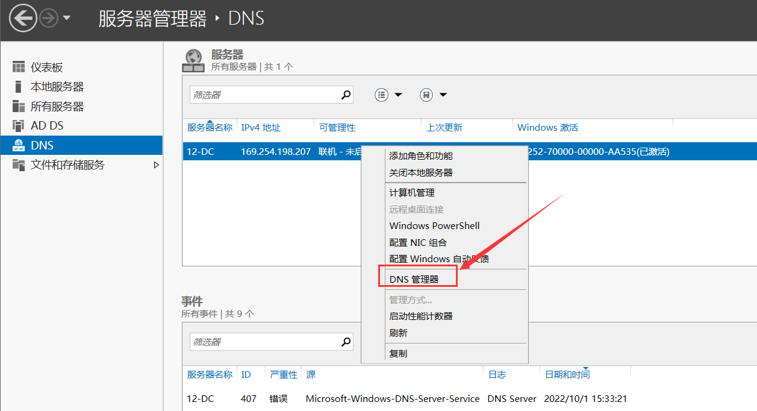Go back with the back arrow button
Screen dimensions: 757x411
click(x=23, y=19)
